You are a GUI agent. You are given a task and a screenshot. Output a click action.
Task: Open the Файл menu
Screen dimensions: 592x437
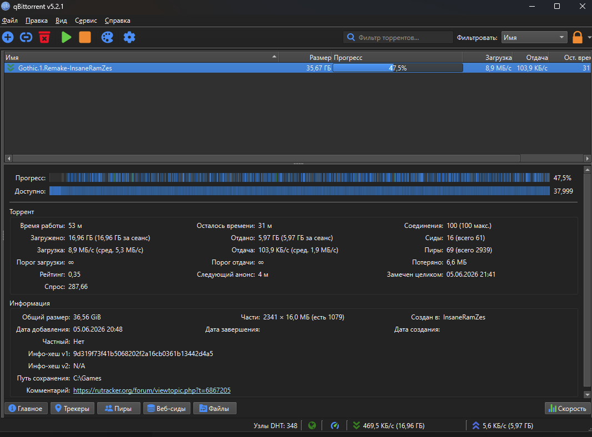(10, 21)
